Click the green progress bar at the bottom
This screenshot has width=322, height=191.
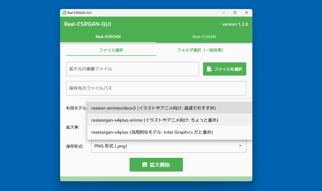click(156, 179)
